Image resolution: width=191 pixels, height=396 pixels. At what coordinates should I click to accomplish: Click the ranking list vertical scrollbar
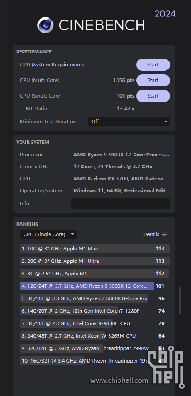click(180, 300)
